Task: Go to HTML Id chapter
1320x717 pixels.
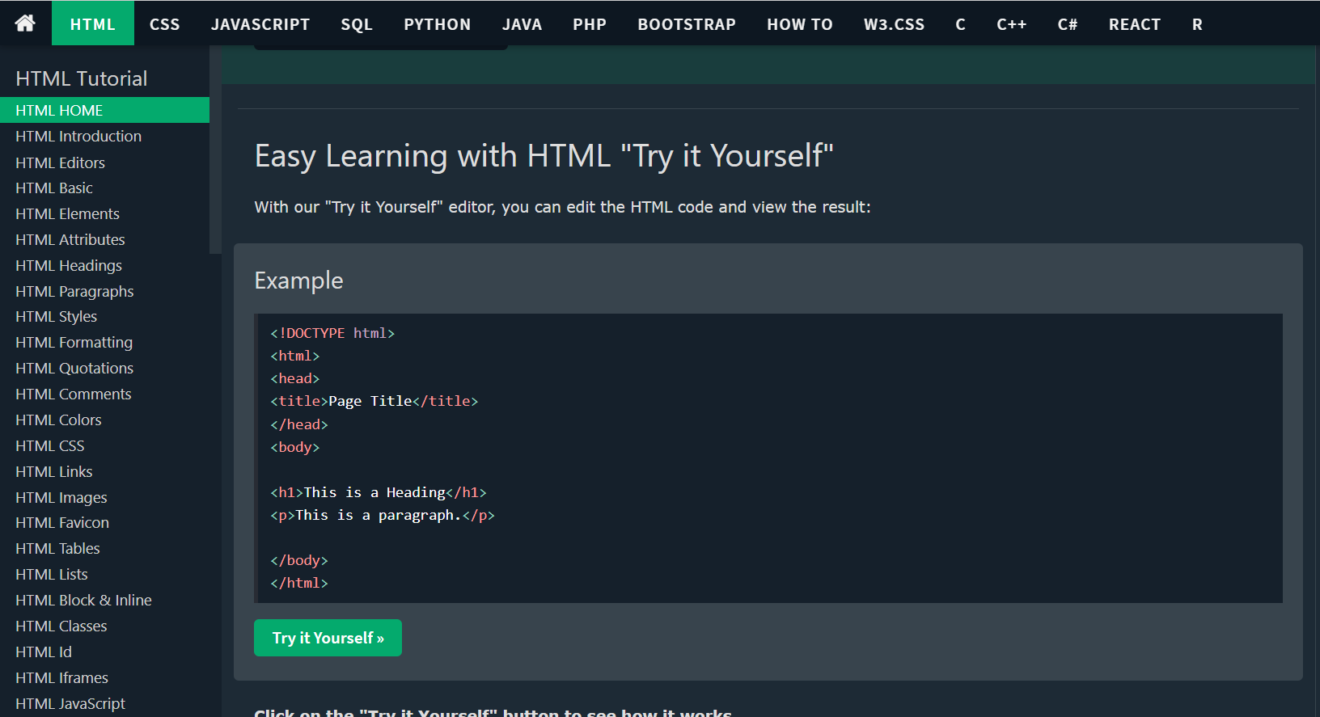Action: [x=104, y=652]
